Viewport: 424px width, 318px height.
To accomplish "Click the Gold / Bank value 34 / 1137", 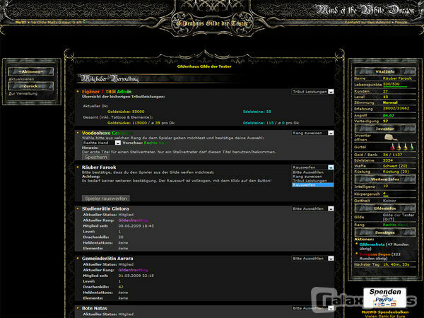I will (392, 155).
